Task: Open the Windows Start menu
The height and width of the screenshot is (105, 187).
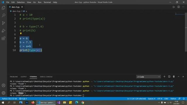Action: tap(3, 102)
